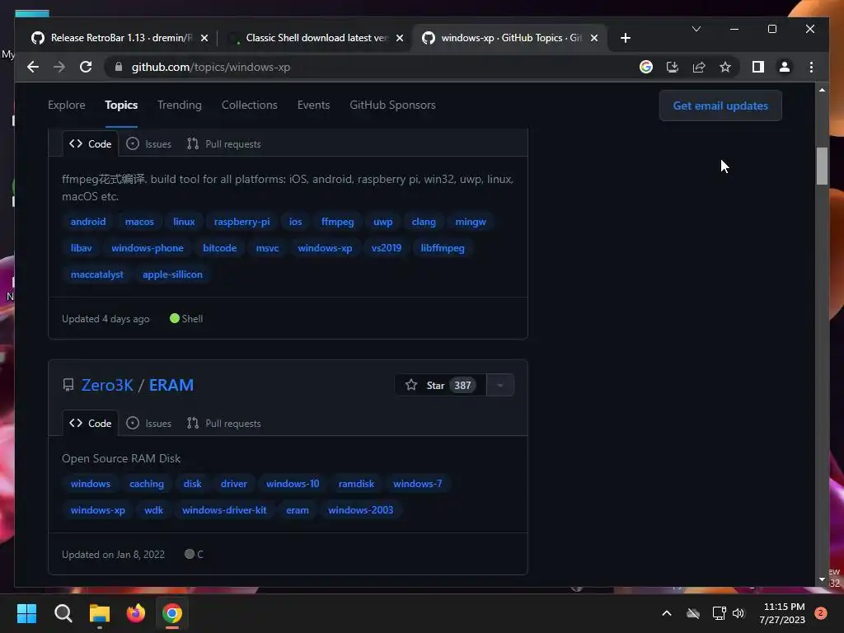Viewport: 844px width, 633px height.
Task: Click the page vertical scrollbar thumb
Action: (x=822, y=166)
